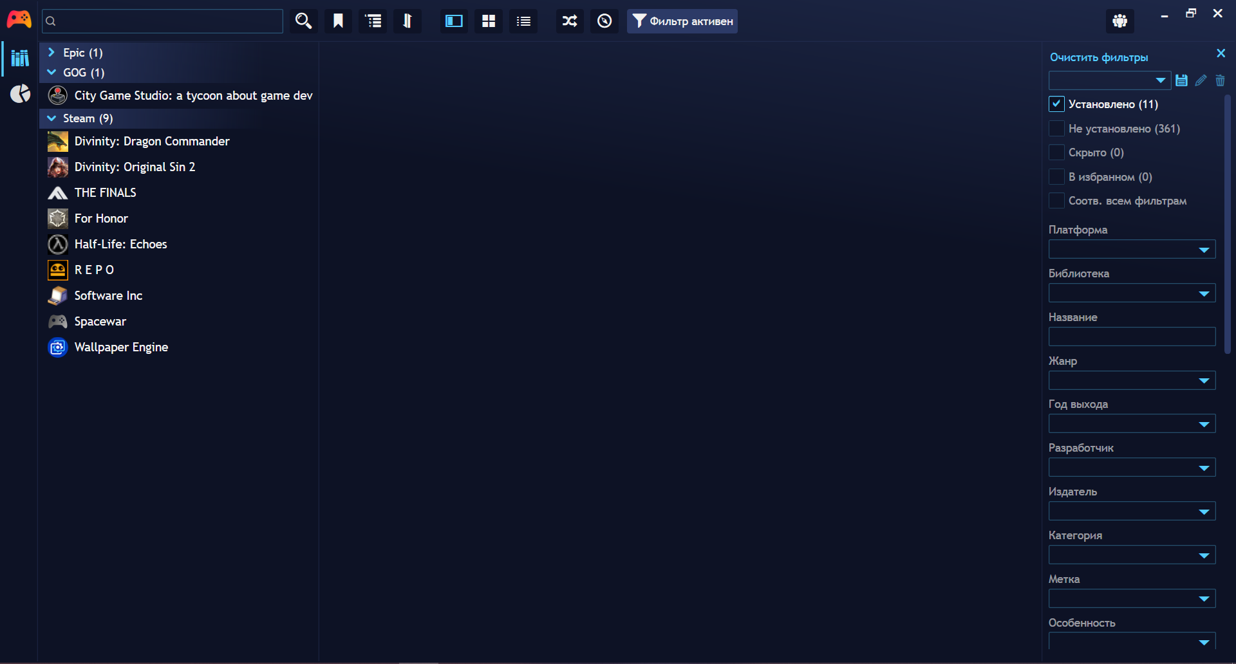This screenshot has height=664, width=1236.
Task: Restore down the Playnite window
Action: (1191, 14)
